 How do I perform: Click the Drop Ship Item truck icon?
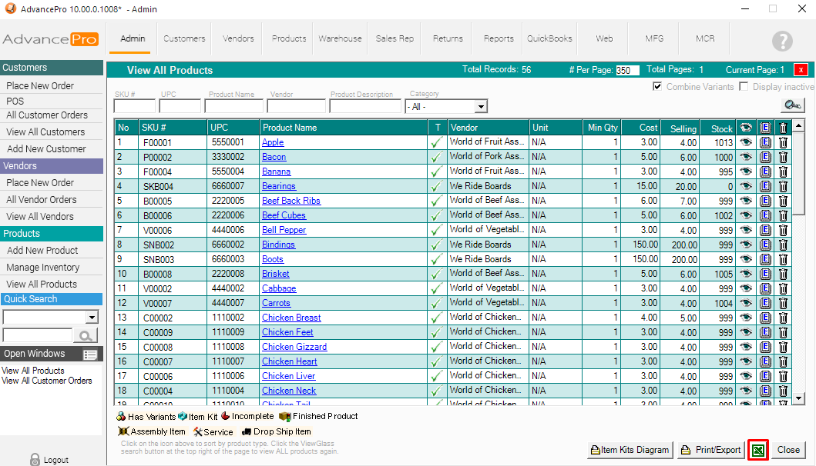tap(247, 431)
